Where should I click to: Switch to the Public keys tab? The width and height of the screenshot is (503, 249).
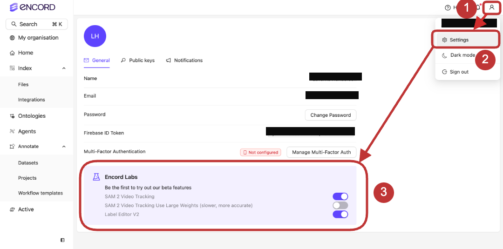[x=137, y=60]
